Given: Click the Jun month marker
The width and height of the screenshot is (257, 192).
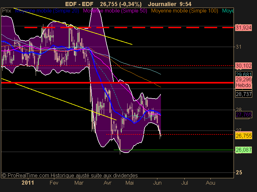Looking at the screenshot, I should 157,183.
